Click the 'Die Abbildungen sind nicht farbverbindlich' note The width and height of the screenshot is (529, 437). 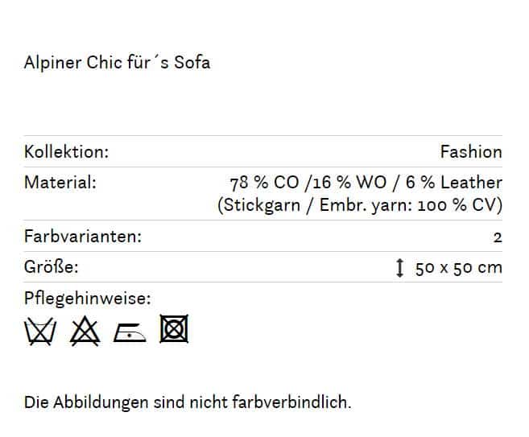coord(188,402)
